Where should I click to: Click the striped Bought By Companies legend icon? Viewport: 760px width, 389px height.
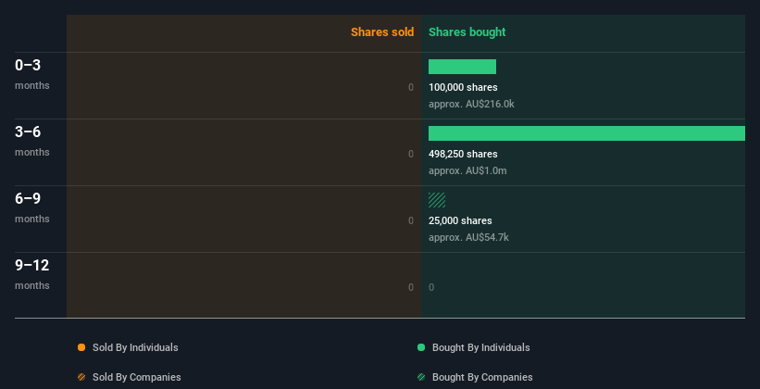pyautogui.click(x=421, y=377)
